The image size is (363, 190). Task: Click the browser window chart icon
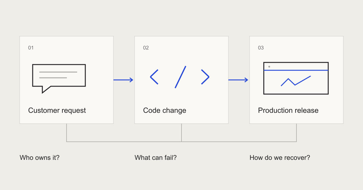296,78
